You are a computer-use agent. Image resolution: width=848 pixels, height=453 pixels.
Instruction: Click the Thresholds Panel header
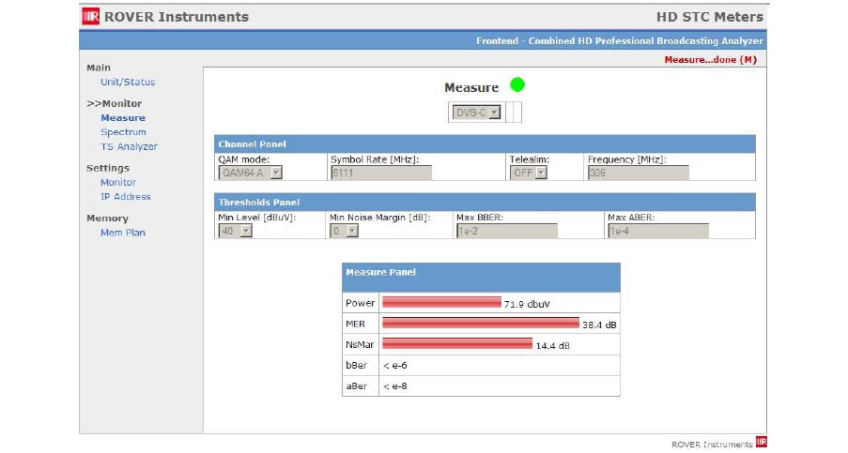pyautogui.click(x=485, y=202)
